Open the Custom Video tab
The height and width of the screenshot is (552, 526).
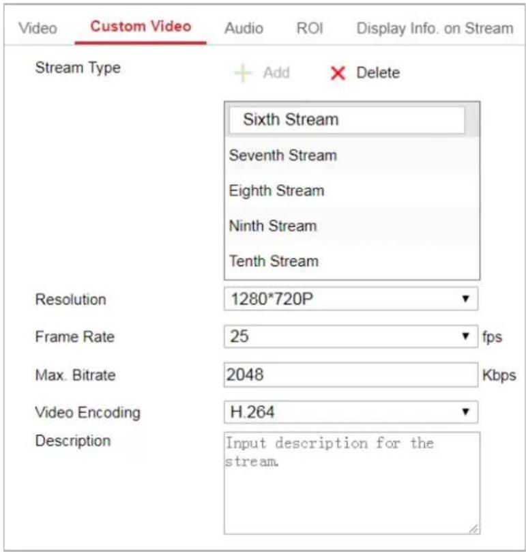click(141, 27)
